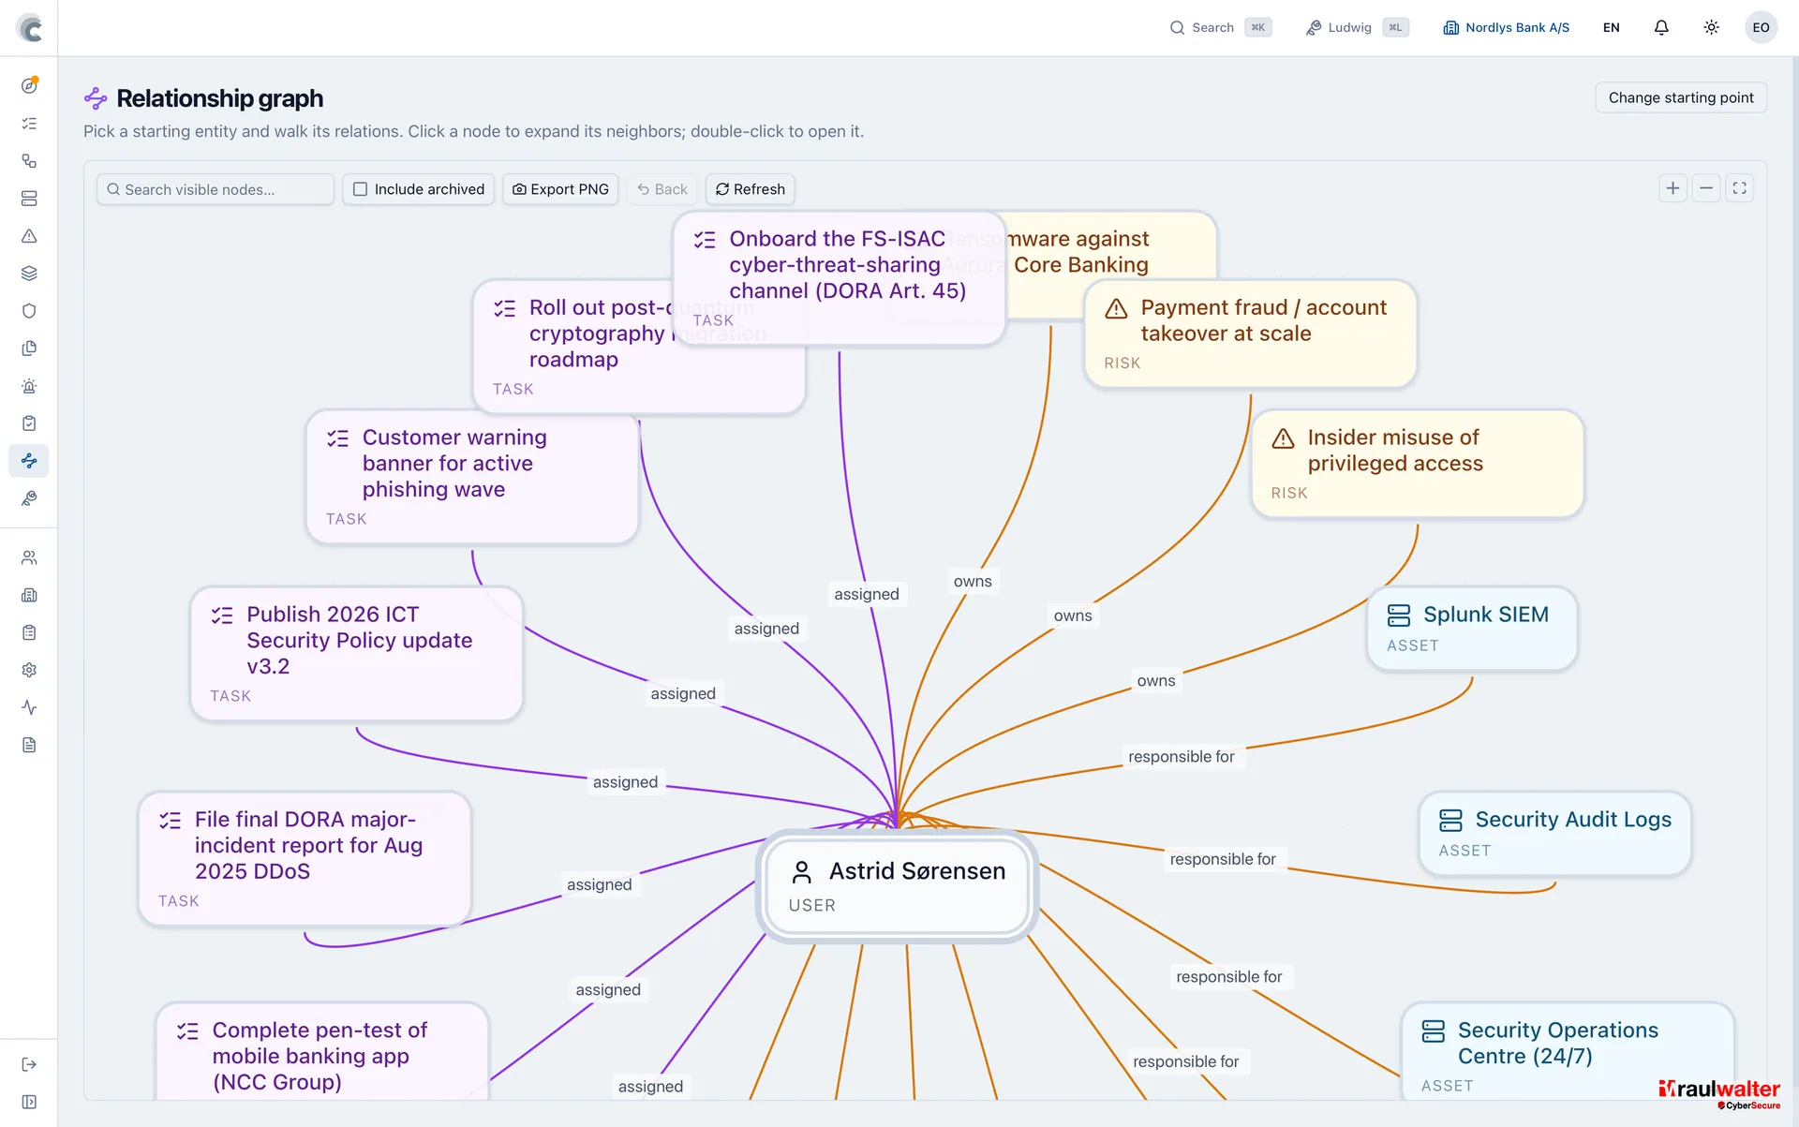Click Export PNG button

[x=560, y=189]
